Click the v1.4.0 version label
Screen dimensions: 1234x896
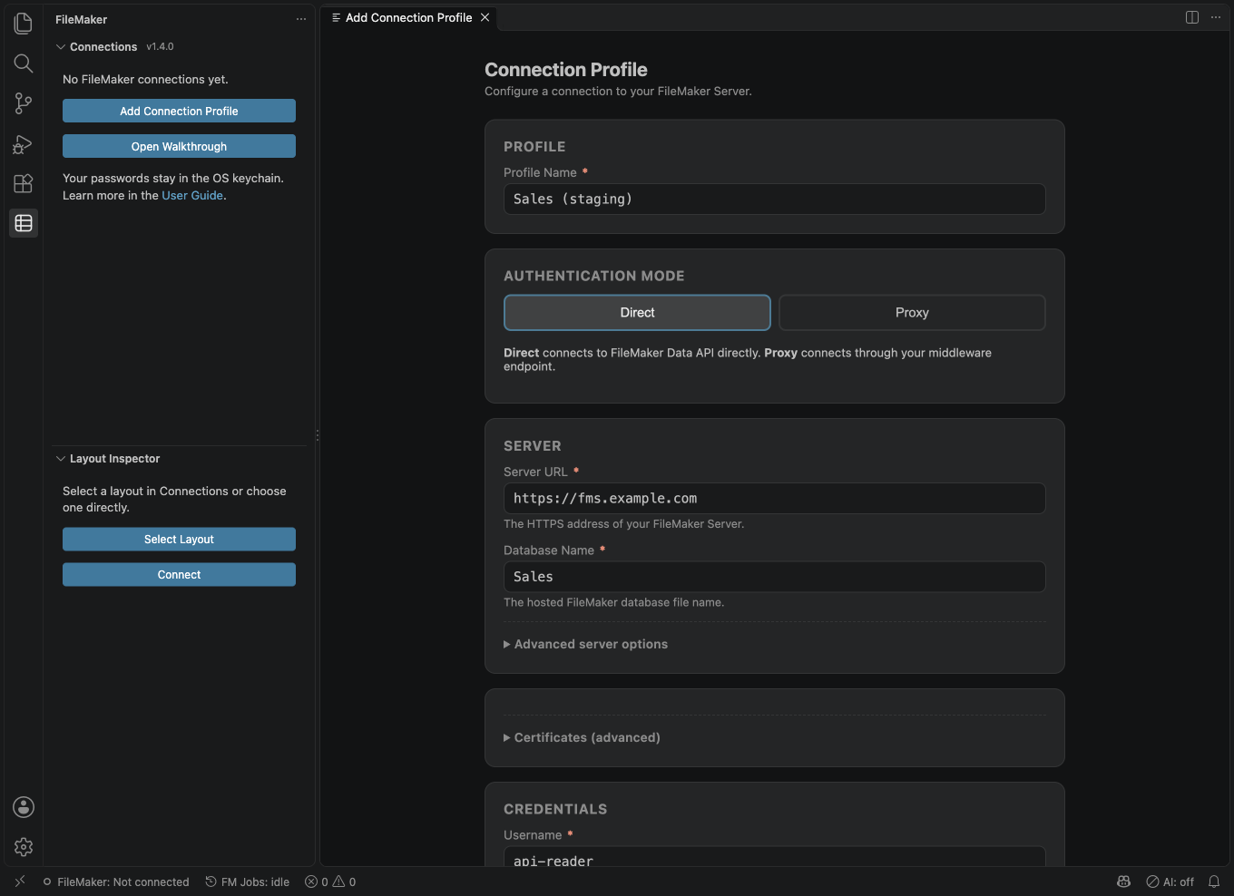(160, 46)
